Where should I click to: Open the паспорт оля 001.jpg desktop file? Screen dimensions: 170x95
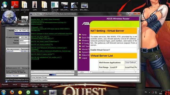coord(35,85)
